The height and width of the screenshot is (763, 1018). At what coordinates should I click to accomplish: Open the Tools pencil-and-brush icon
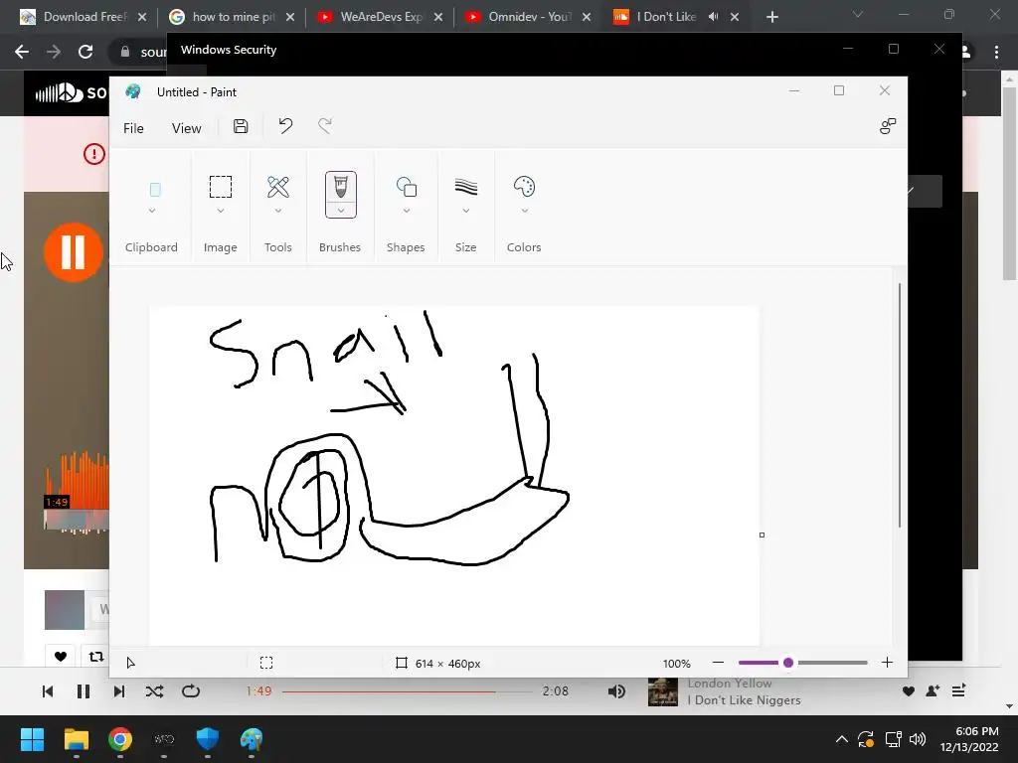coord(278,187)
